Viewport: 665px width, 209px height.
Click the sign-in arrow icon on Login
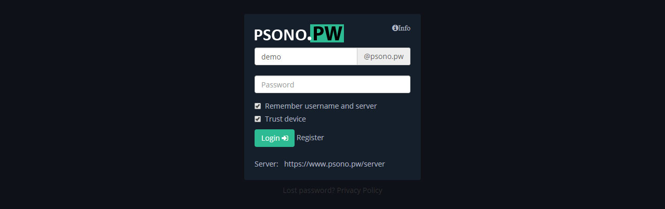(x=285, y=138)
